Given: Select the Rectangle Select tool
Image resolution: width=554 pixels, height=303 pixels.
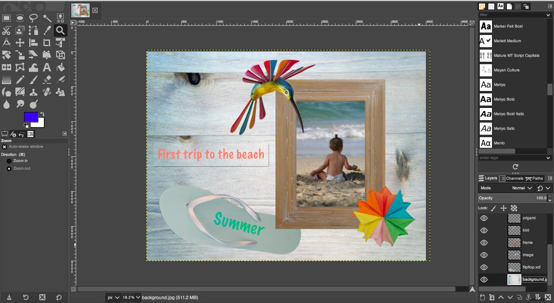Looking at the screenshot, I should [x=6, y=18].
